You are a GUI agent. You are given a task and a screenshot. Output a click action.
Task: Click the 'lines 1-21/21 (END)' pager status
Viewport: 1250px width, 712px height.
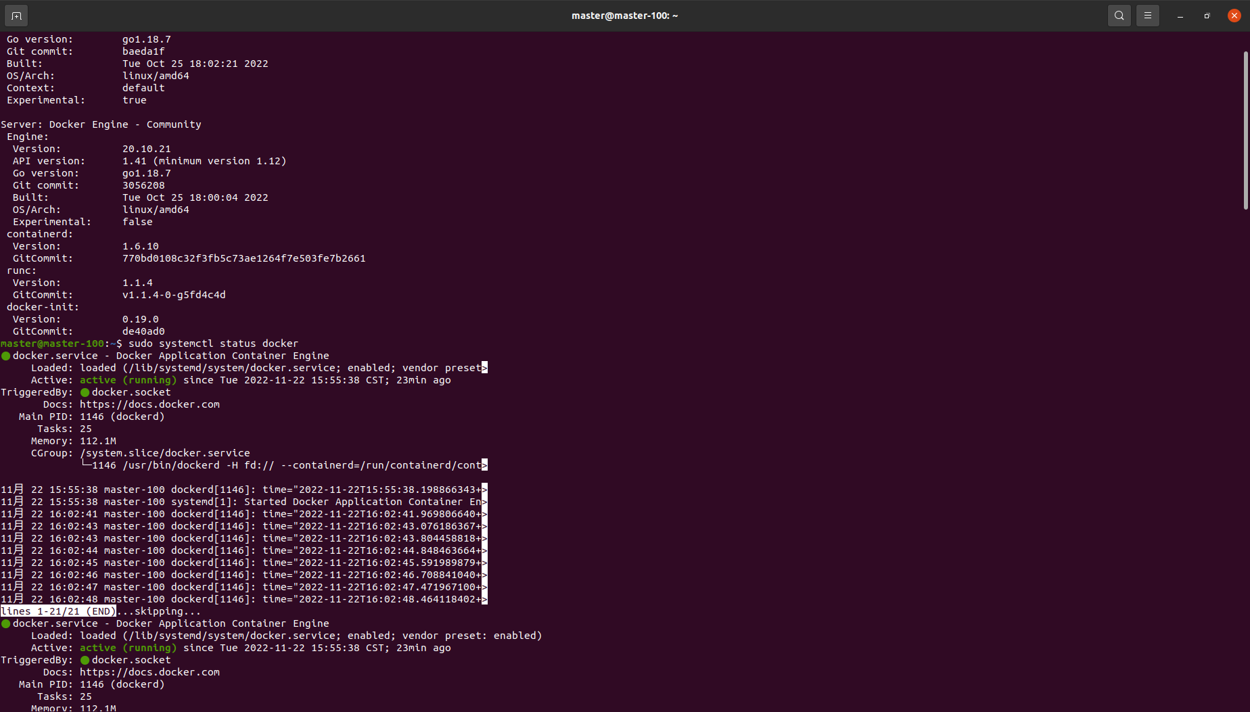(x=58, y=611)
